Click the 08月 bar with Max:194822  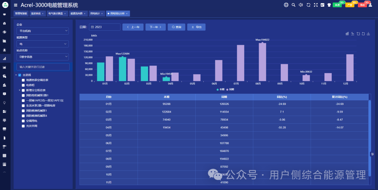(x=262, y=62)
